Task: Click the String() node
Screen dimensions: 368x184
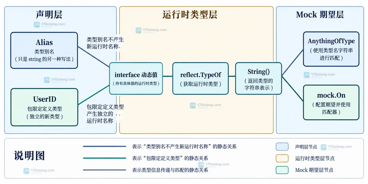Action: tap(258, 78)
